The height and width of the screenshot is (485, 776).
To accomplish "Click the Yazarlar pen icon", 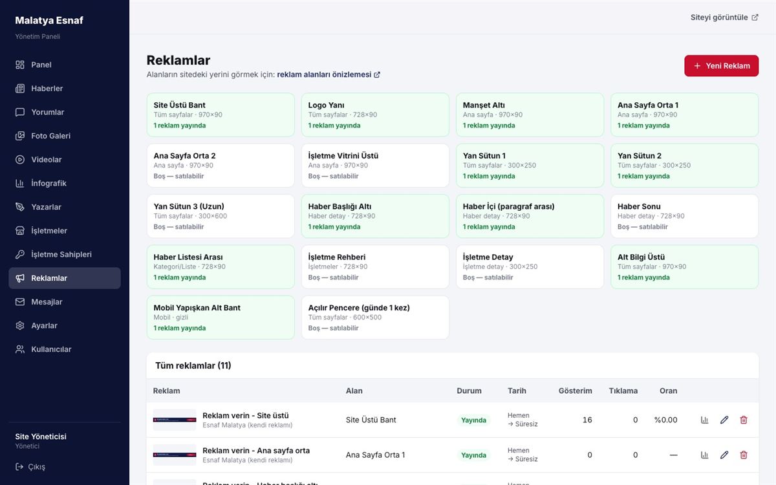I will [20, 207].
